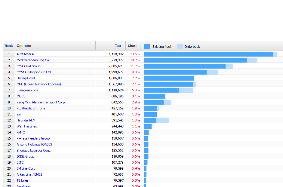Open the Hapag-Lloyd operator page
The image size is (283, 187).
click(26, 78)
